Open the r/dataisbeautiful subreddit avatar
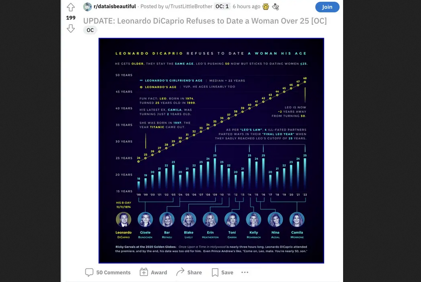Image resolution: width=421 pixels, height=282 pixels. click(x=87, y=7)
